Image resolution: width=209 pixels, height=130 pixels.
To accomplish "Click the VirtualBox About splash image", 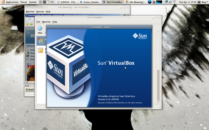I will pos(99,68).
